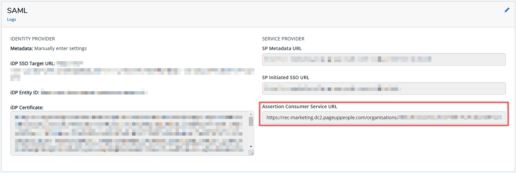Click the pencil edit icon for SAML
The width and height of the screenshot is (516, 173).
tap(507, 10)
